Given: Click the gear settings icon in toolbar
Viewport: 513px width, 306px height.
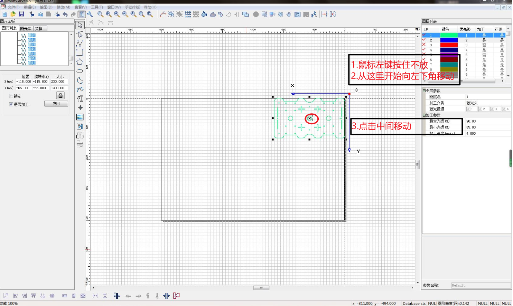Looking at the screenshot, I should (280, 14).
